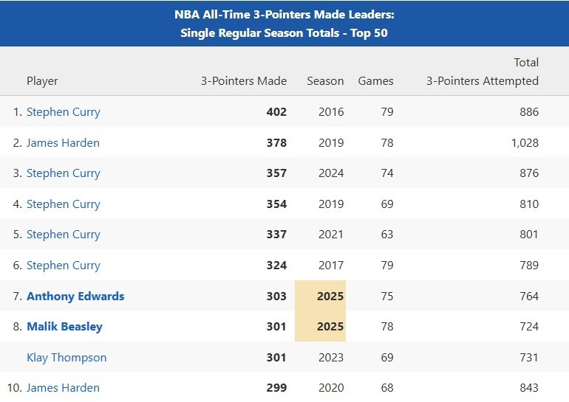The image size is (569, 402).
Task: Sort by 3-Pointers Made column header
Action: [x=244, y=81]
